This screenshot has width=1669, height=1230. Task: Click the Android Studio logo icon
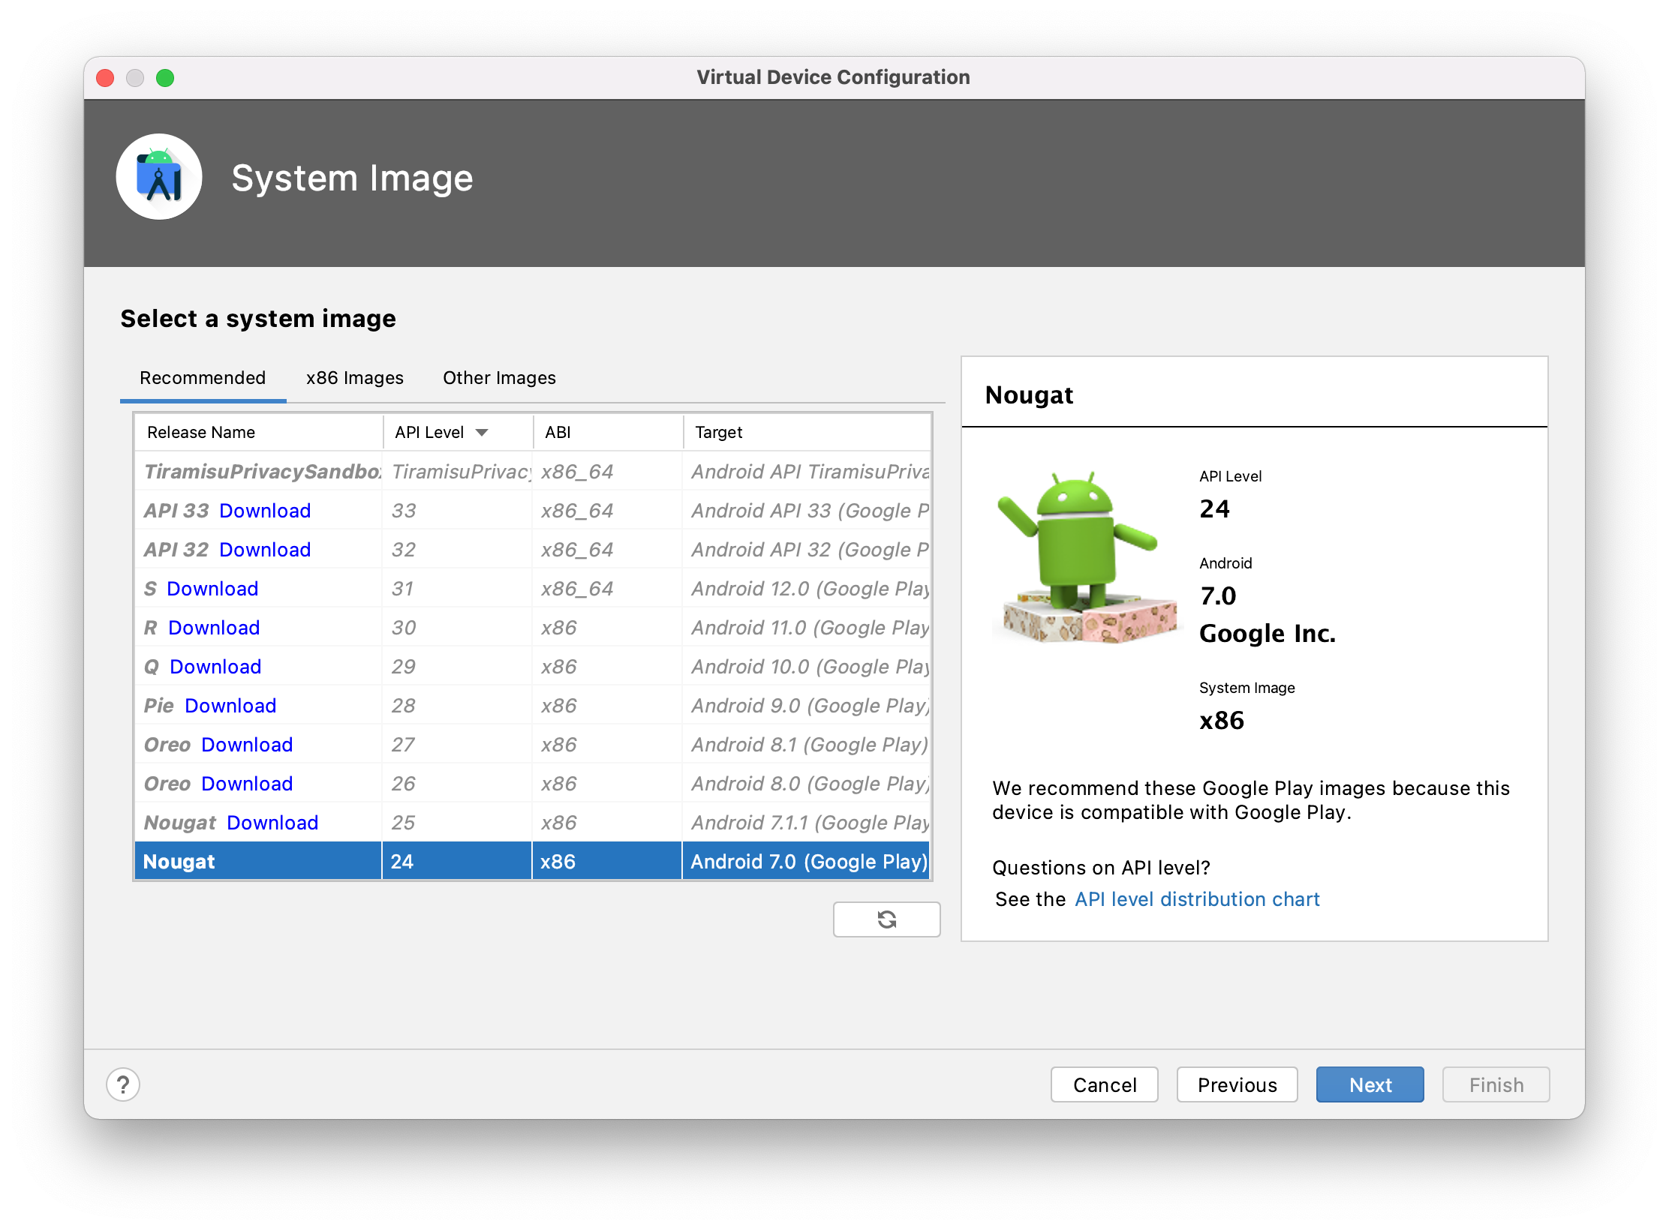pos(159,177)
